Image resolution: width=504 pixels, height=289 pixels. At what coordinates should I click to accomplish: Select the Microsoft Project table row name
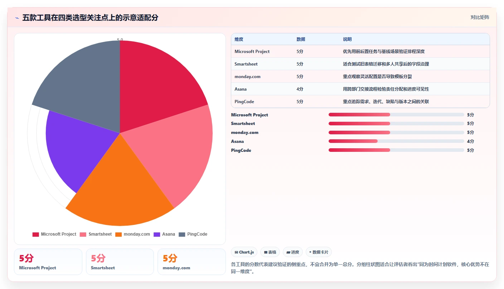252,52
